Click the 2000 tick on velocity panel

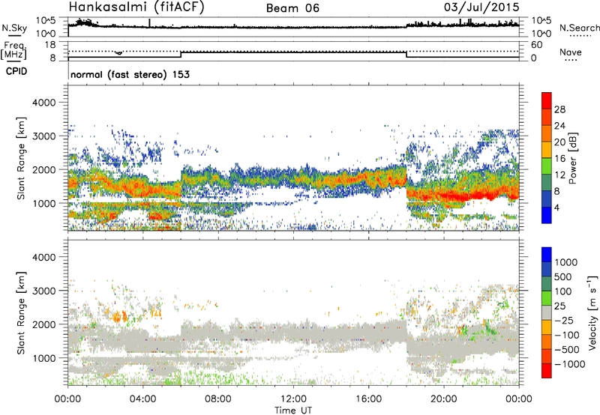pyautogui.click(x=43, y=324)
